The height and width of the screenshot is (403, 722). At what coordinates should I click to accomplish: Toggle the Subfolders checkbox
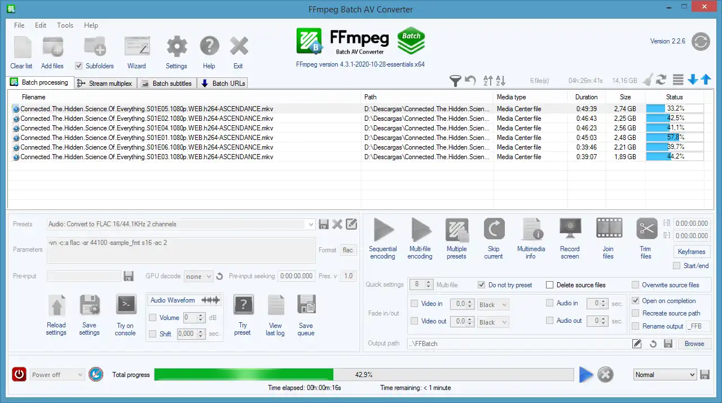(79, 66)
